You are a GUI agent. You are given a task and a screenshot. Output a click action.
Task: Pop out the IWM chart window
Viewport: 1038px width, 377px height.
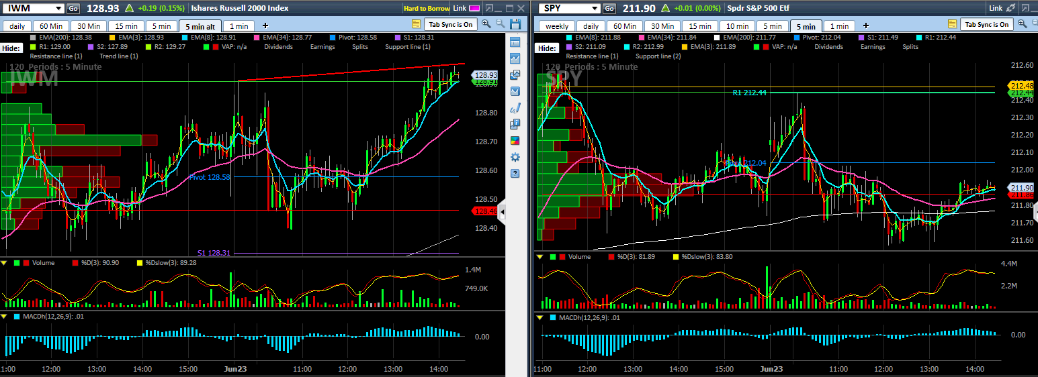[489, 8]
